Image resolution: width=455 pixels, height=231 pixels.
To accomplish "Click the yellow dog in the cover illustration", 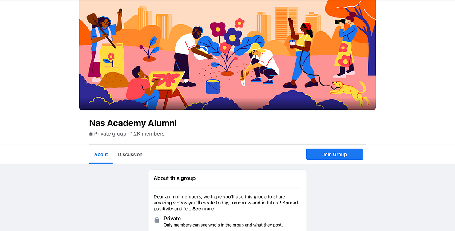I will click(x=350, y=90).
